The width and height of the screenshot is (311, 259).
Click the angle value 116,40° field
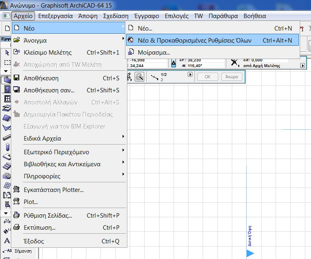pos(205,65)
